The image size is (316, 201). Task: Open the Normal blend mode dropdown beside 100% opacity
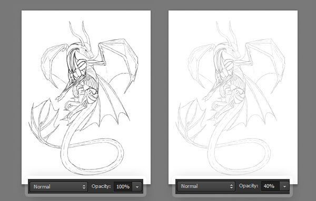coord(58,187)
